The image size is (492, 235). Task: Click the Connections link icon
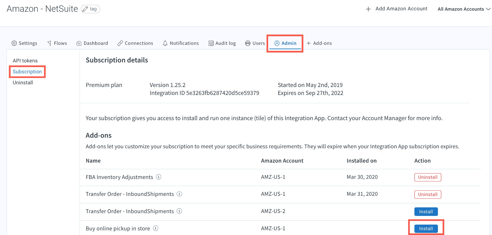[x=120, y=43]
